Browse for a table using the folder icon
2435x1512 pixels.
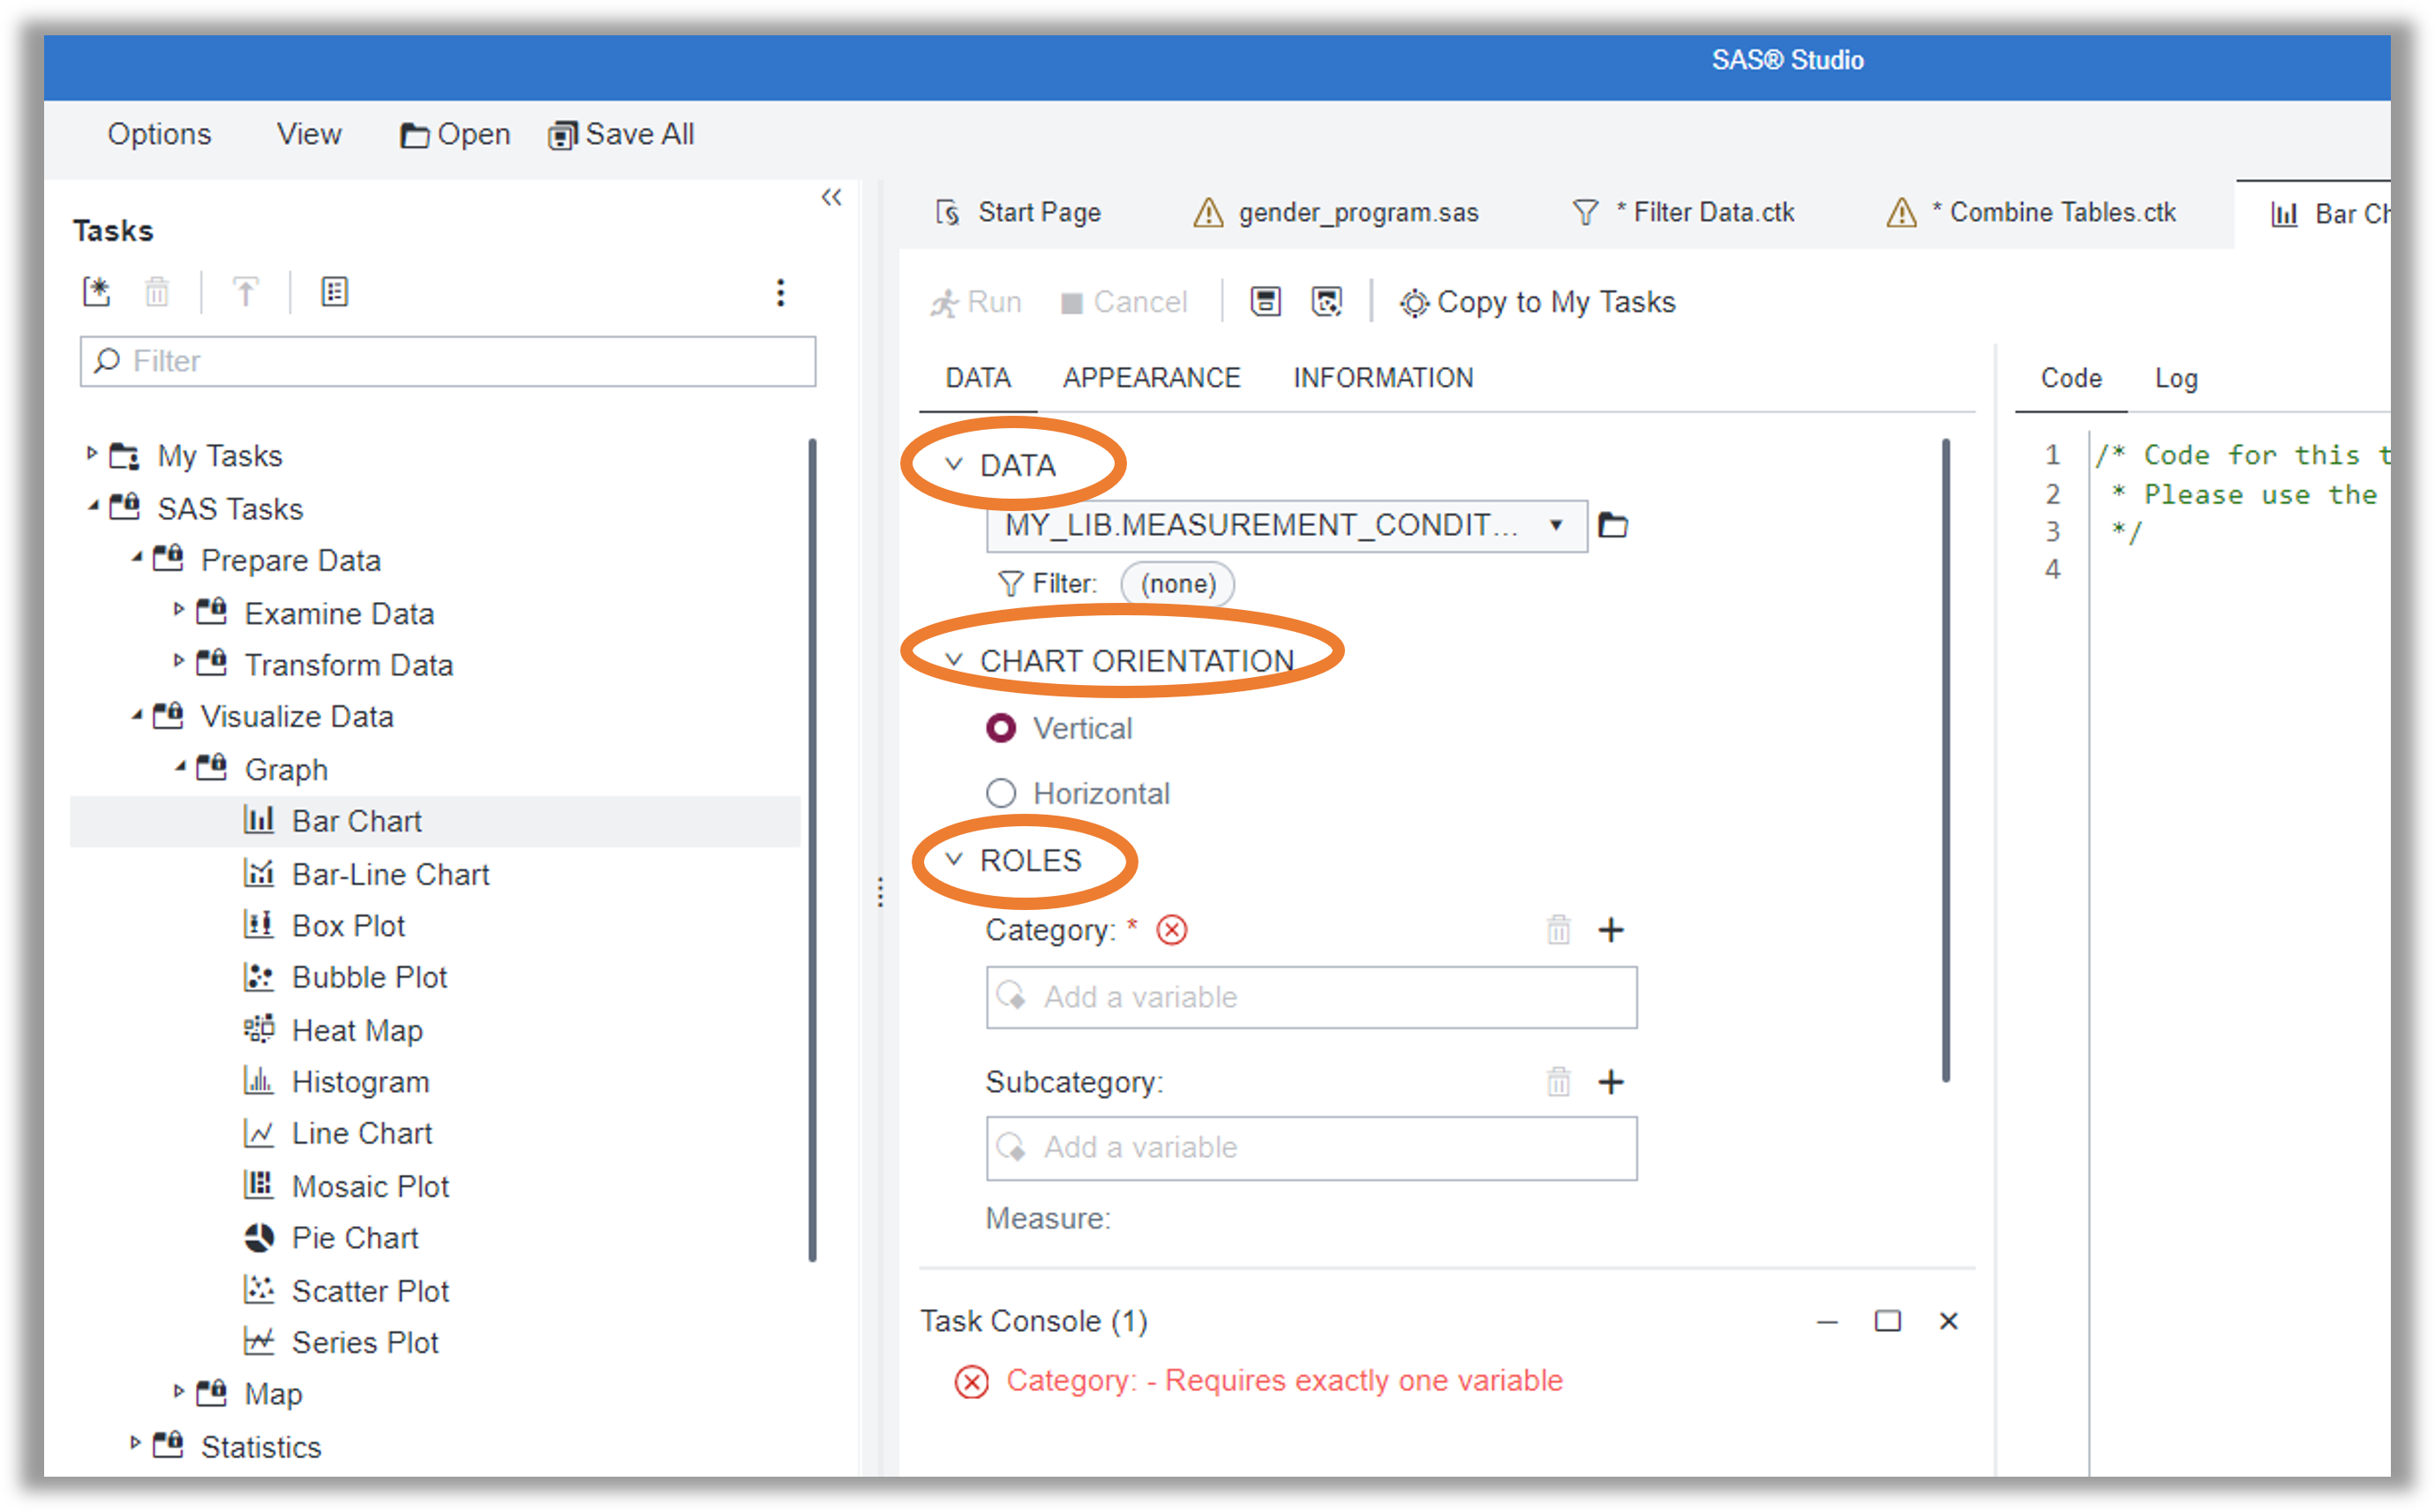(1612, 525)
